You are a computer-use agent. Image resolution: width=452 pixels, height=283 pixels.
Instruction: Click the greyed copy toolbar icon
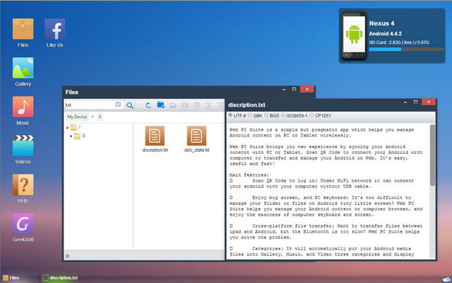pyautogui.click(x=197, y=105)
